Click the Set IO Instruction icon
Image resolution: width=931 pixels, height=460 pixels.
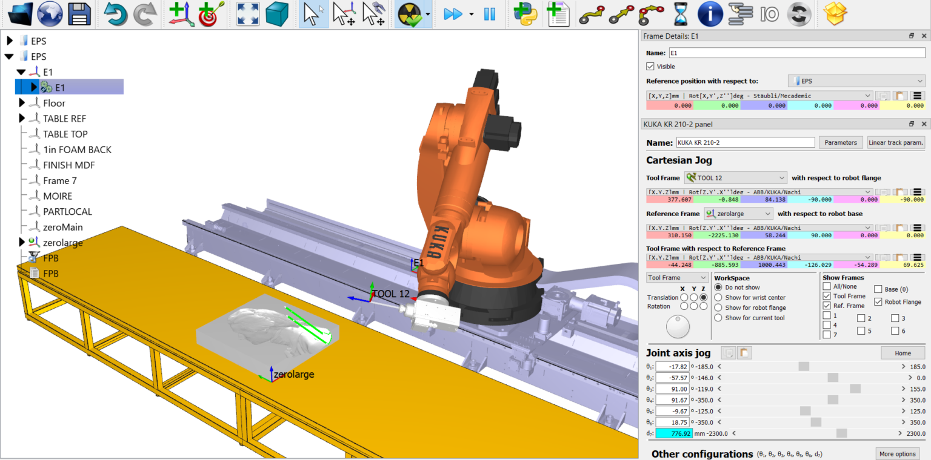[x=769, y=13]
